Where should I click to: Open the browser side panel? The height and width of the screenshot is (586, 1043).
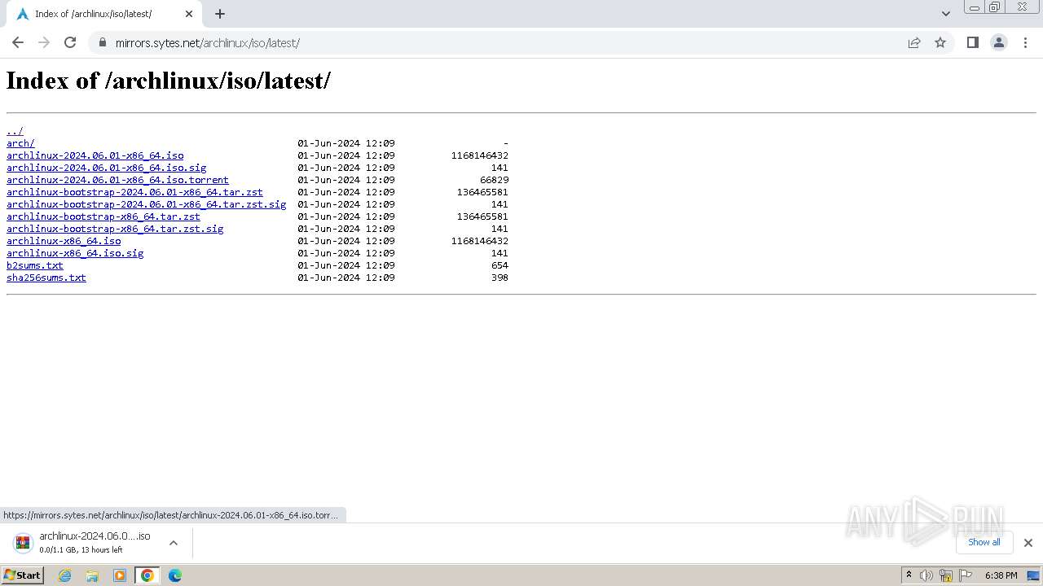click(972, 42)
